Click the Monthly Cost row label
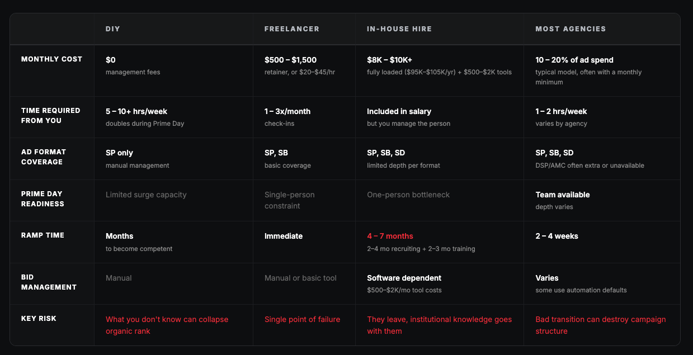693x355 pixels. point(51,59)
